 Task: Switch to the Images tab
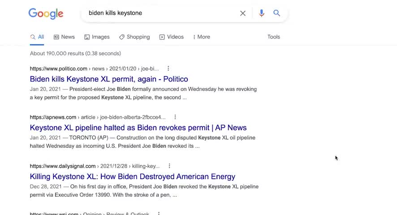pyautogui.click(x=97, y=37)
